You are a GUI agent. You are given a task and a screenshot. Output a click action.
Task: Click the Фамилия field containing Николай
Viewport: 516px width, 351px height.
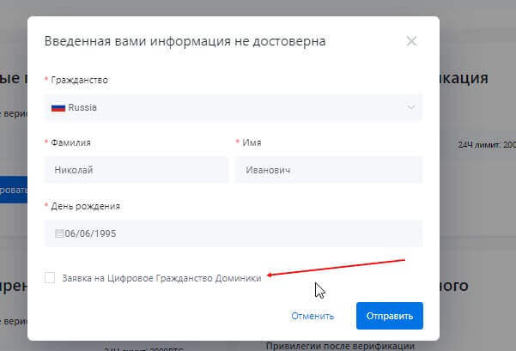tap(136, 170)
